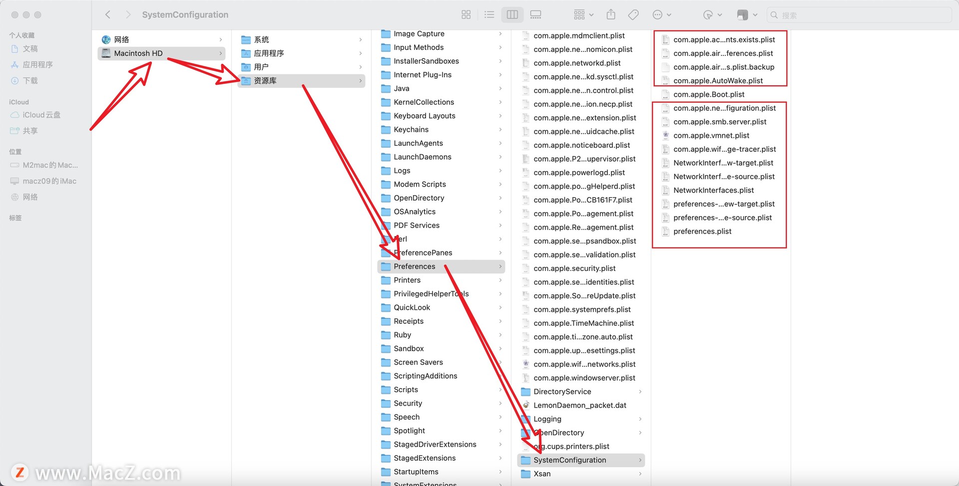Open the LaunchAgents folder
The height and width of the screenshot is (486, 959).
[x=441, y=143]
